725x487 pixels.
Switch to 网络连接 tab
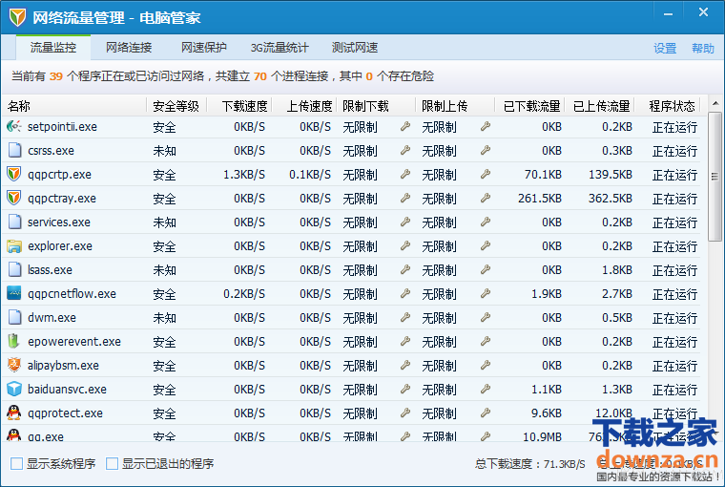[129, 48]
